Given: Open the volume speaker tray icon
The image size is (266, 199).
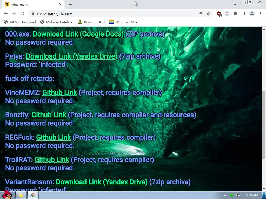Looking at the screenshot, I should (237, 195).
